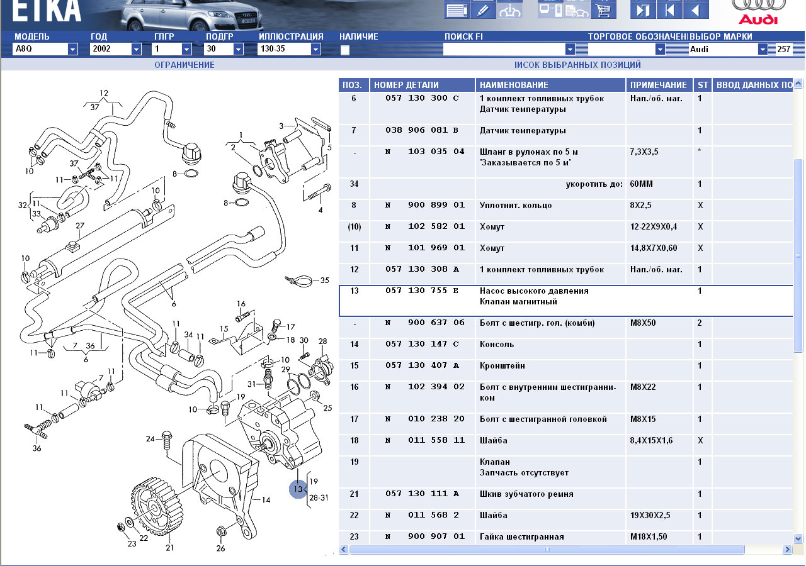
Task: Click the exit door arrow icon
Action: (643, 10)
